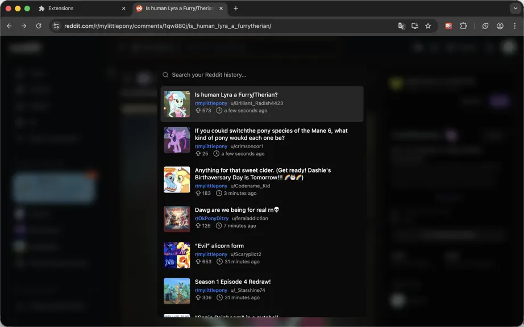Click the upvote arrow showing 653
Viewport: 524px width, 327px height.
pos(198,262)
